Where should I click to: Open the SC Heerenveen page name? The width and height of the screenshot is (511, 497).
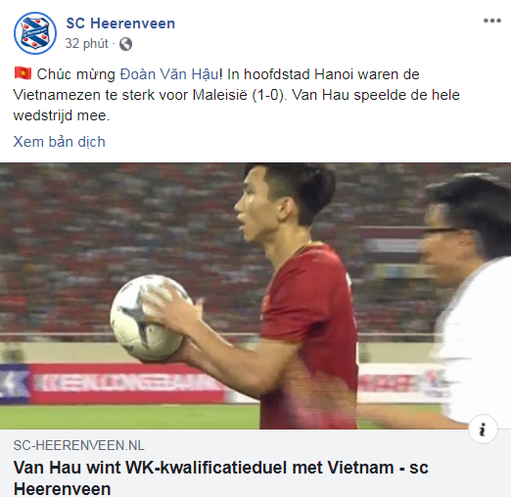pyautogui.click(x=120, y=23)
